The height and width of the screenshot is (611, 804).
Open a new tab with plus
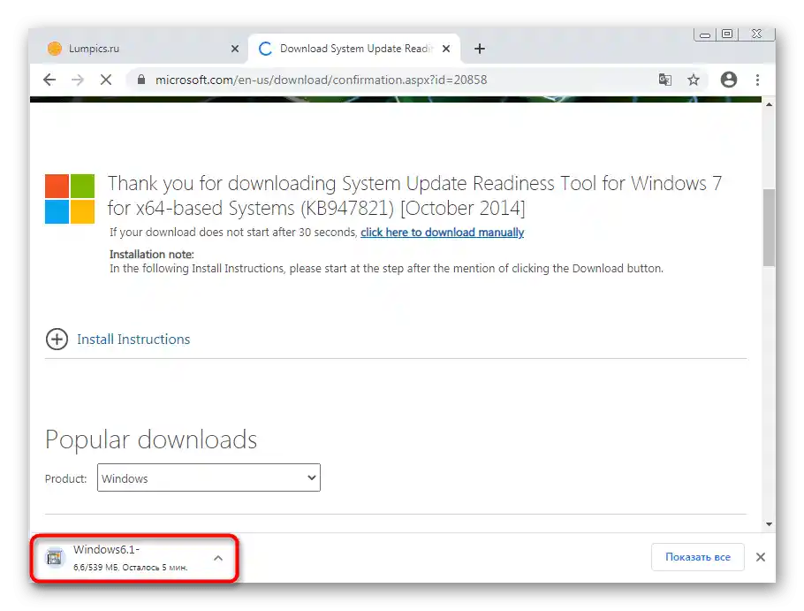pos(480,49)
